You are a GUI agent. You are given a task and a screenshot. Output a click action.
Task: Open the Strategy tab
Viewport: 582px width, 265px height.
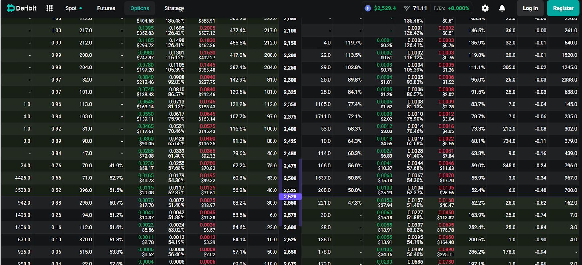click(x=174, y=8)
